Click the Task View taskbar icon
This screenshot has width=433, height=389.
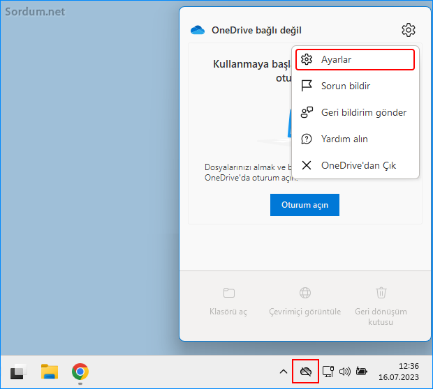pos(18,372)
